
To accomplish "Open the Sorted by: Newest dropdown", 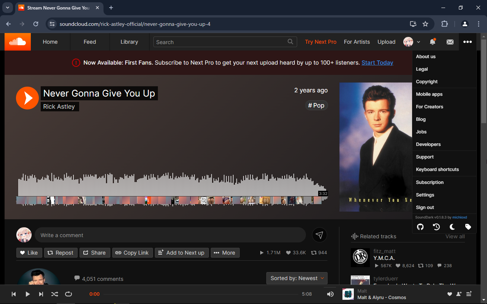I will point(297,278).
